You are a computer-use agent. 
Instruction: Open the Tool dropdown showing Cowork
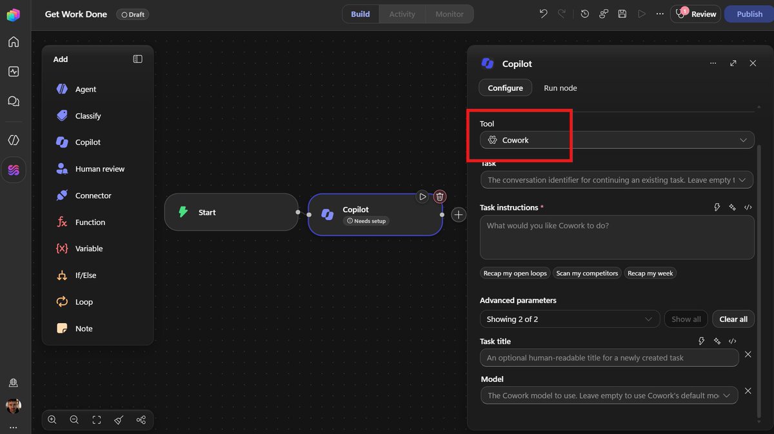click(617, 140)
